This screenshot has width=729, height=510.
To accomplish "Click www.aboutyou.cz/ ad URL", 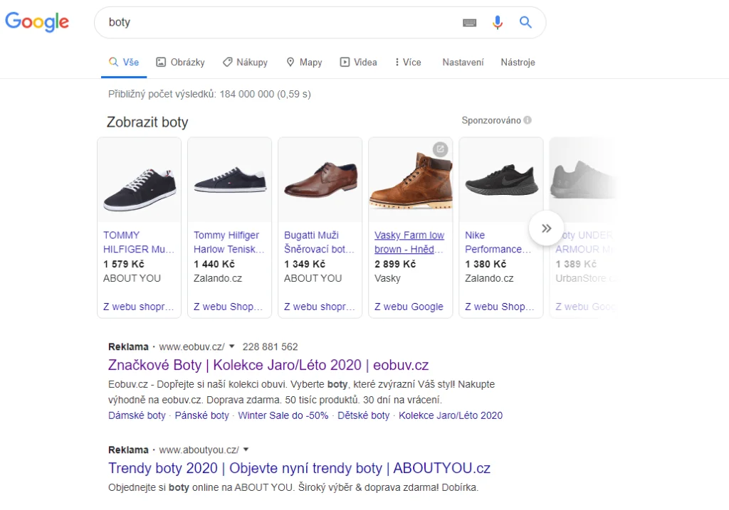I will coord(199,450).
